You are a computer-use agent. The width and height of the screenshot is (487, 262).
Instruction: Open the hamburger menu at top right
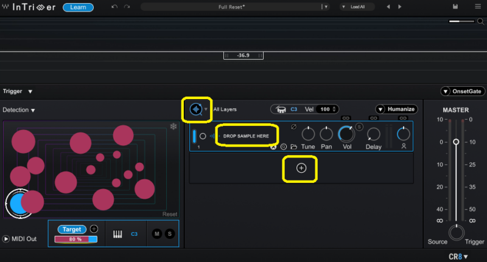tap(476, 7)
